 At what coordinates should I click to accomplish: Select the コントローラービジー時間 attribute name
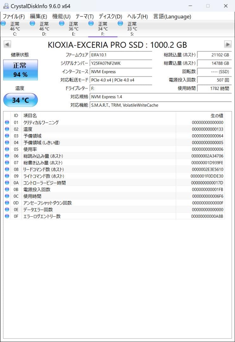44,183
